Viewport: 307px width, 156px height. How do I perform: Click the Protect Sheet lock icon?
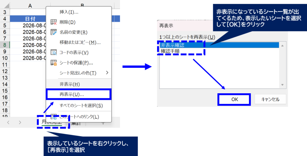coord(54,63)
